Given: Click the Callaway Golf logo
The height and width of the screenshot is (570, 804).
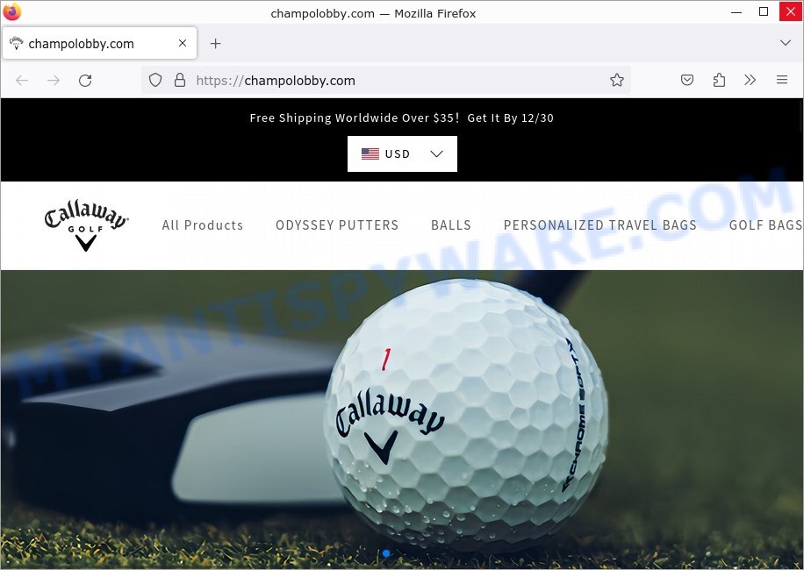Looking at the screenshot, I should pos(86,225).
